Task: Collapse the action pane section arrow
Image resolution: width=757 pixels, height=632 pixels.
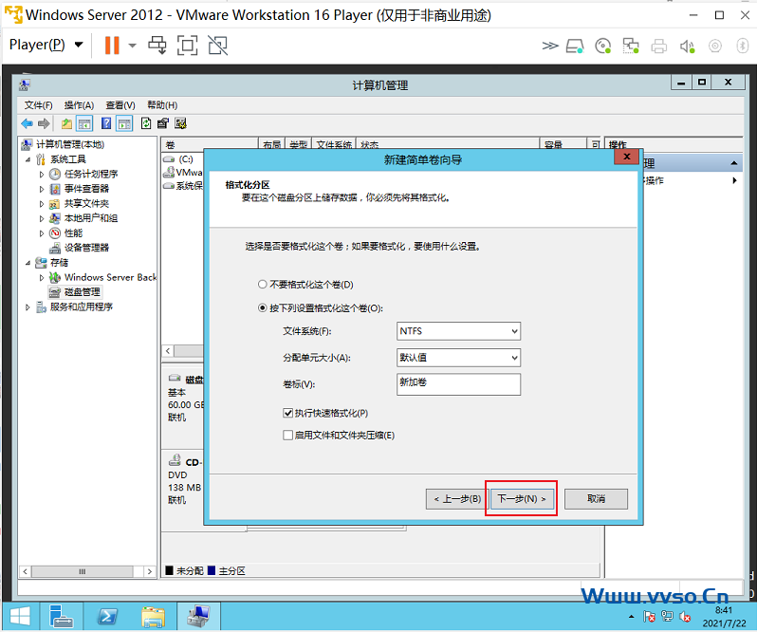Action: [734, 163]
